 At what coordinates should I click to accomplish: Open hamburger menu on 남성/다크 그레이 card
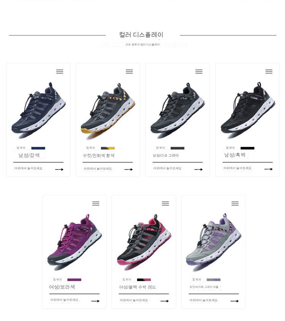(199, 72)
